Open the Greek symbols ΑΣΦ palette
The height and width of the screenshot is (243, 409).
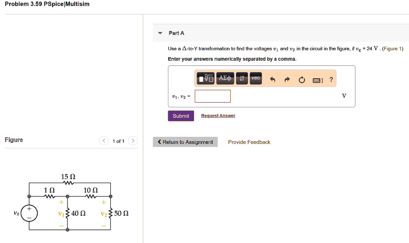point(225,78)
